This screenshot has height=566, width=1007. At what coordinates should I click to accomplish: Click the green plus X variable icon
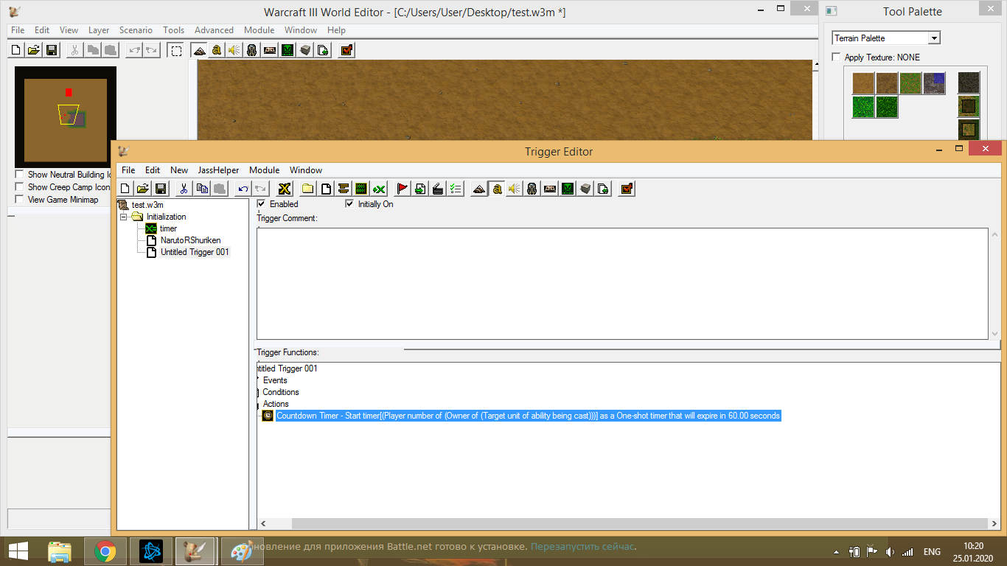point(378,189)
